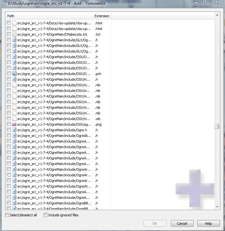The height and width of the screenshot is (231, 225).
Task: Sort by the Extension column header
Action: pos(102,16)
